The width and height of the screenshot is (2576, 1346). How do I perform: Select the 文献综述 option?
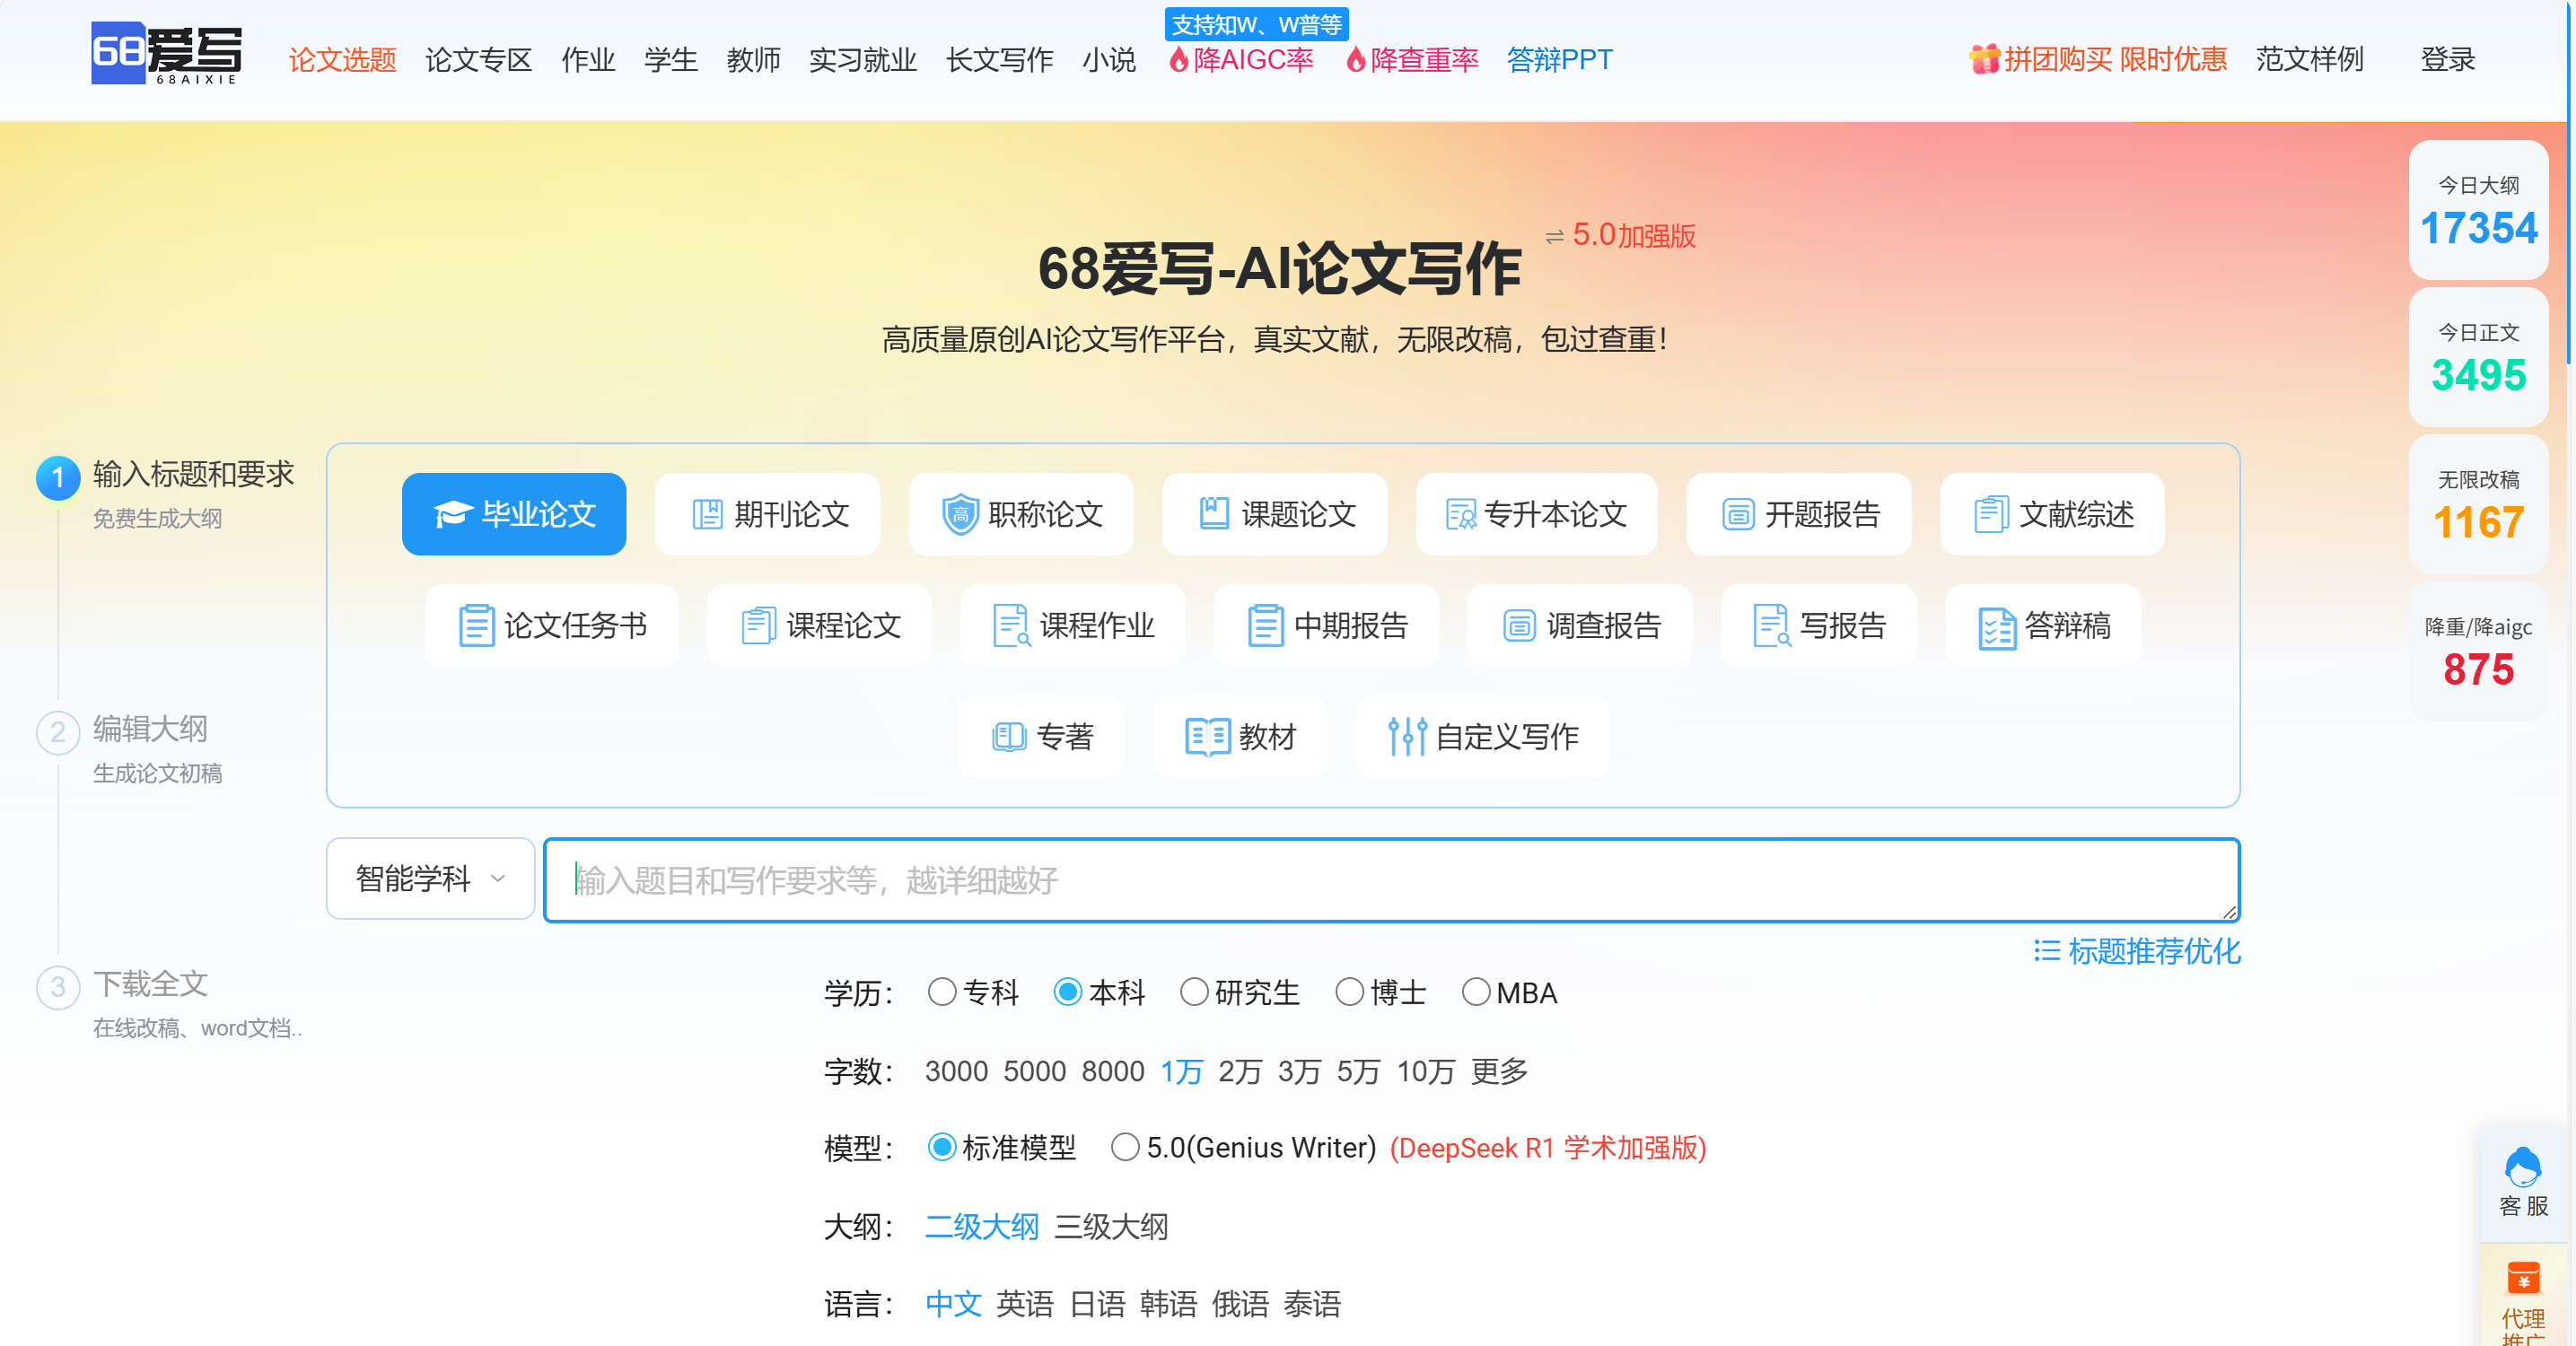[x=2052, y=514]
